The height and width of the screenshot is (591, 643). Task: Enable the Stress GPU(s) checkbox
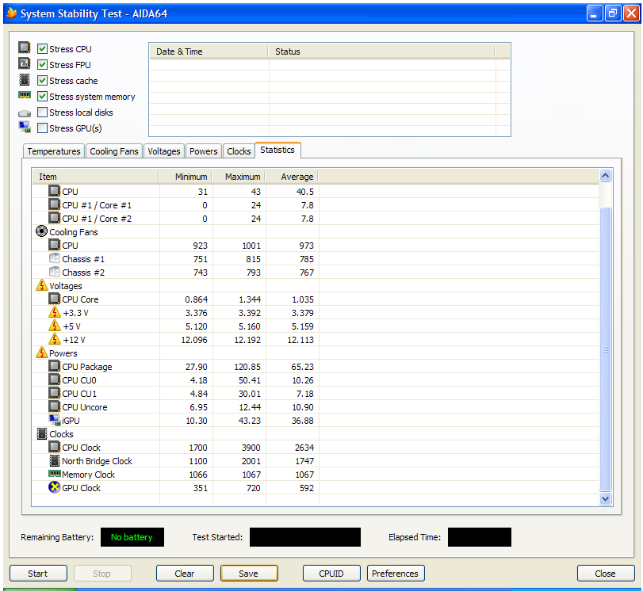[42, 128]
